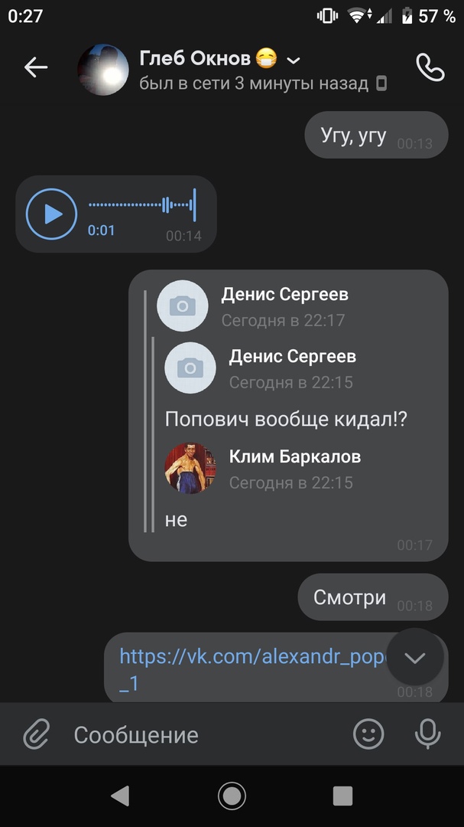Image resolution: width=464 pixels, height=827 pixels.
Task: Tap Денис Сергеев placeholder avatar at 22:15
Action: [190, 368]
